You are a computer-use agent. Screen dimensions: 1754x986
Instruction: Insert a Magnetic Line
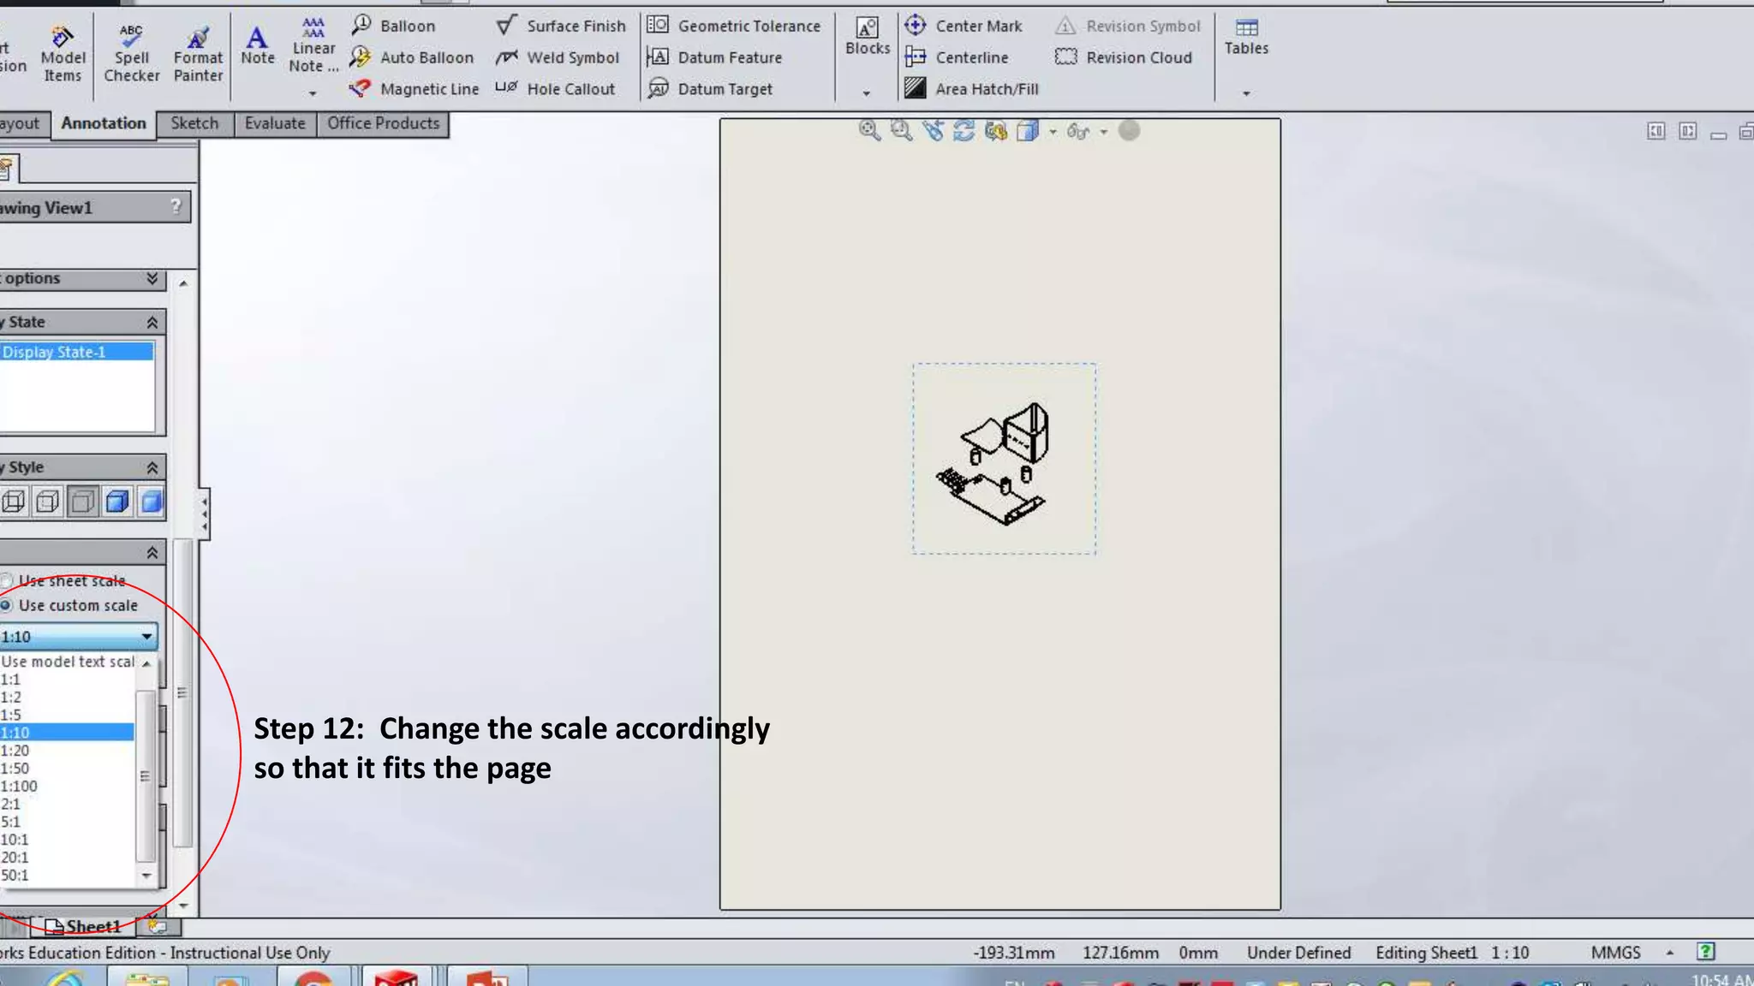(415, 89)
